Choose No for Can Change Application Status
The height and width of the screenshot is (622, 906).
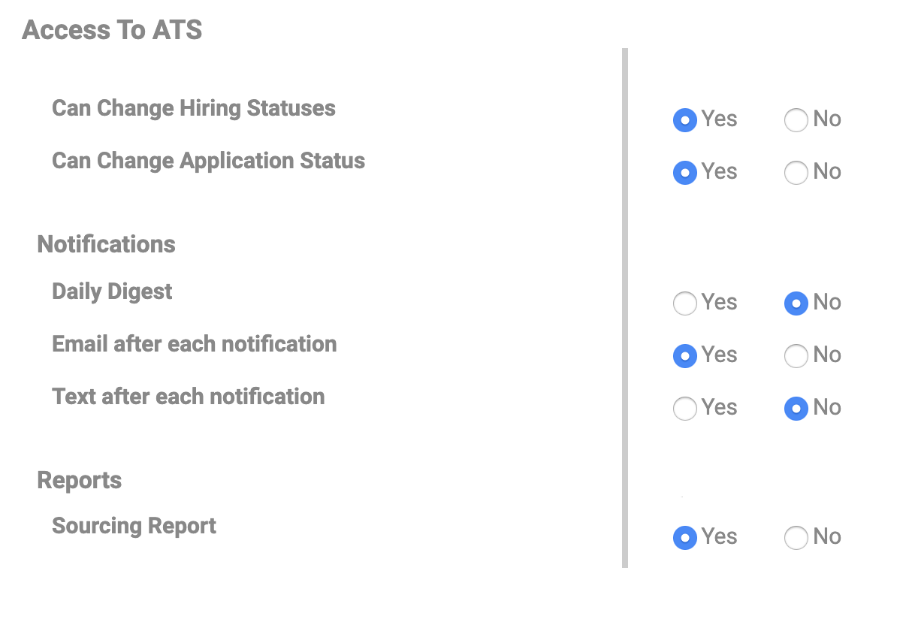(796, 173)
